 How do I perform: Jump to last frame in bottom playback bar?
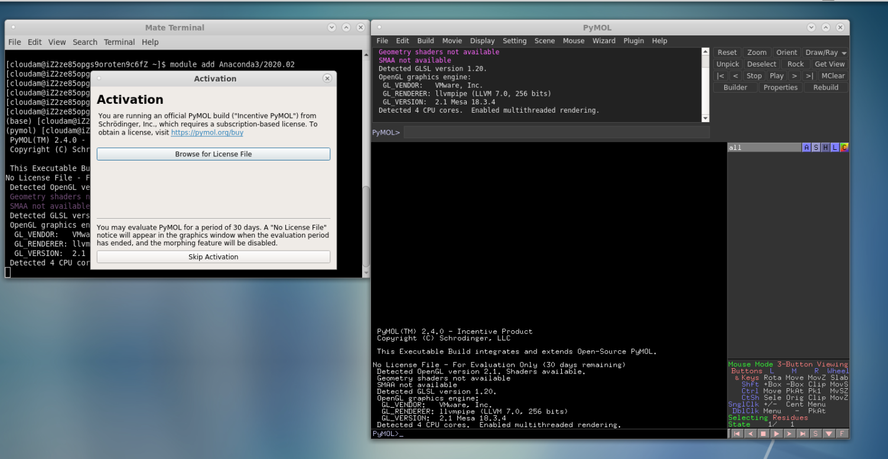point(802,434)
